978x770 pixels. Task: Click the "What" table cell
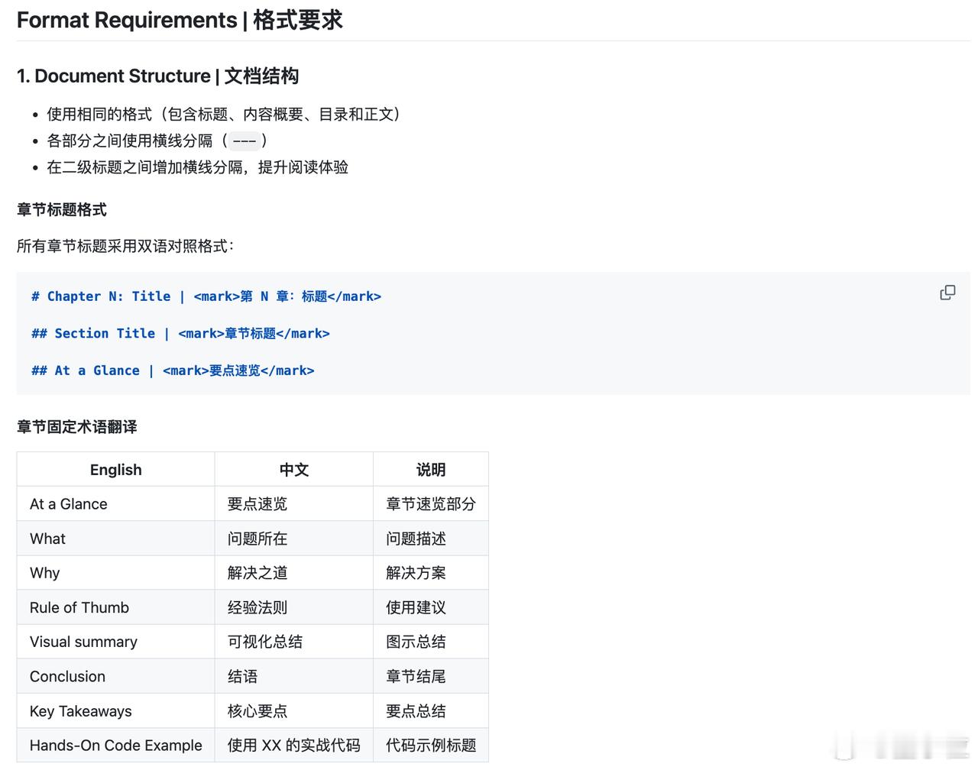tap(116, 539)
